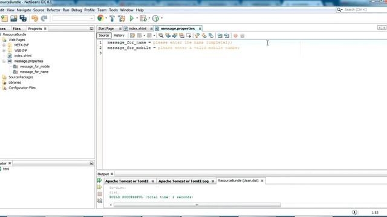
Task: Click the Ant settings icon in Output
Action: pyautogui.click(x=99, y=201)
